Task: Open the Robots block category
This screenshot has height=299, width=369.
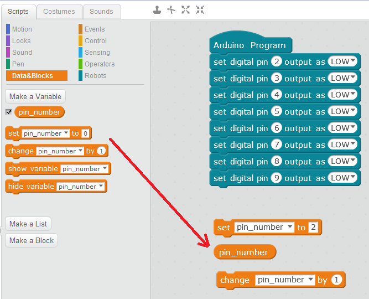Action: pyautogui.click(x=95, y=75)
